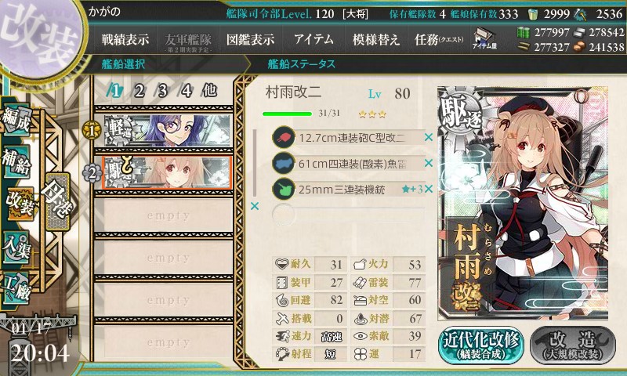Click the empty fourth equipment slot
The width and height of the screenshot is (627, 376).
348,215
